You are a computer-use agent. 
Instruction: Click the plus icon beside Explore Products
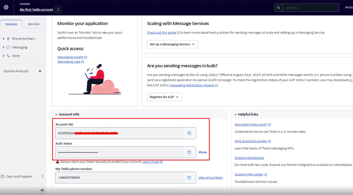40,71
